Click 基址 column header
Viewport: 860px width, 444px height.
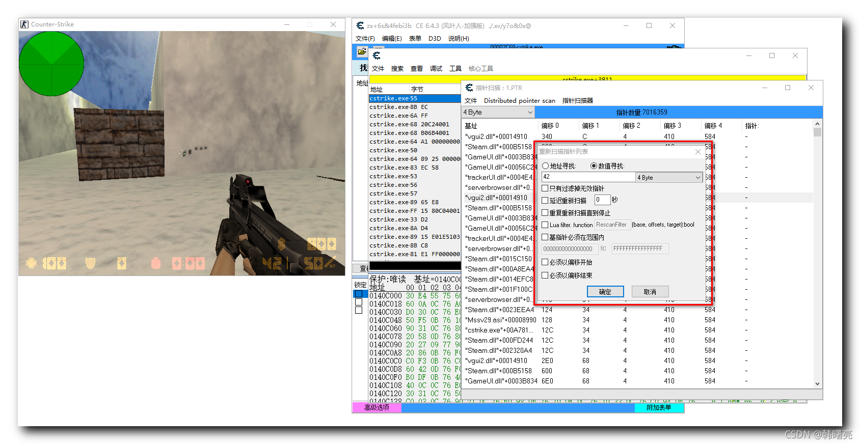coord(500,126)
